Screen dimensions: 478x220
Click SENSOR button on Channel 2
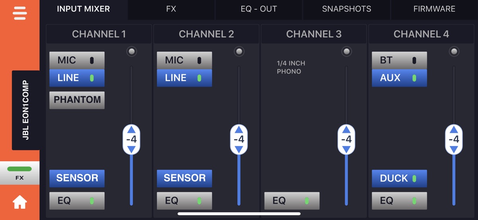coord(184,178)
